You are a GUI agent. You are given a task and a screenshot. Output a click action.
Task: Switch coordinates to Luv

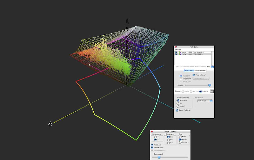(168, 143)
